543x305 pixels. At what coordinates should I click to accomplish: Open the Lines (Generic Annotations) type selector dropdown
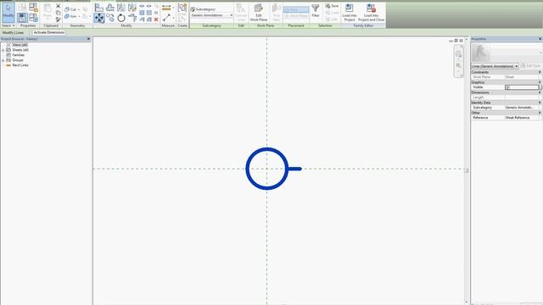point(495,66)
